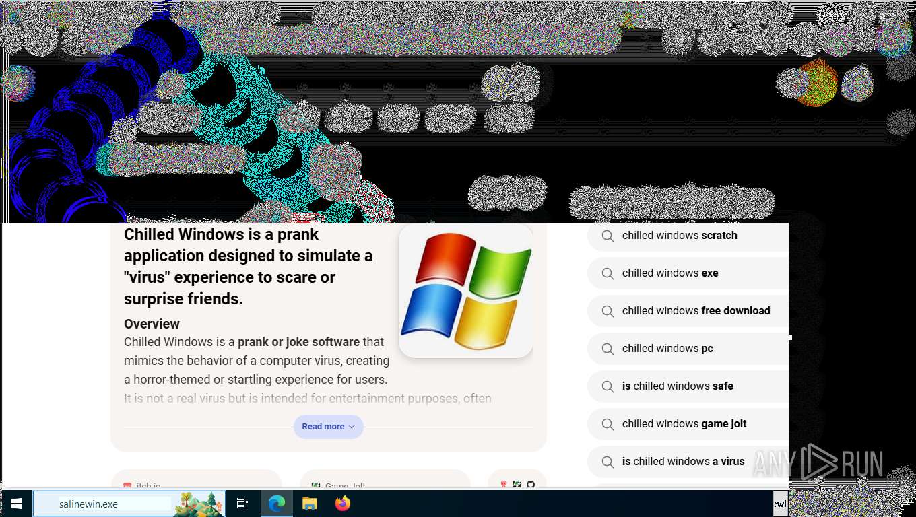The width and height of the screenshot is (916, 517).
Task: Click the Windows logo thumbnail image
Action: pos(466,291)
